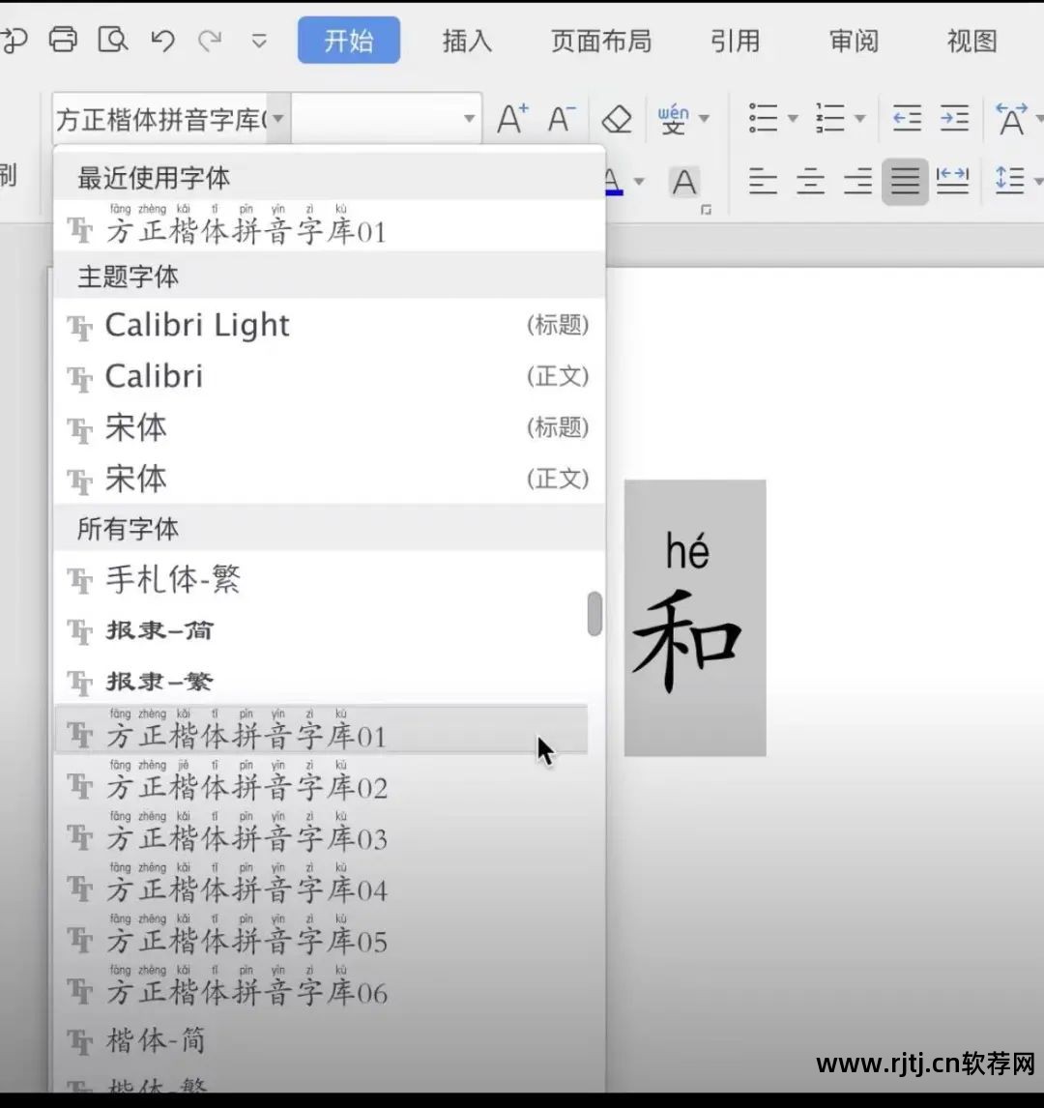The height and width of the screenshot is (1108, 1044).
Task: Choose Calibri Light heading font
Action: [330, 325]
